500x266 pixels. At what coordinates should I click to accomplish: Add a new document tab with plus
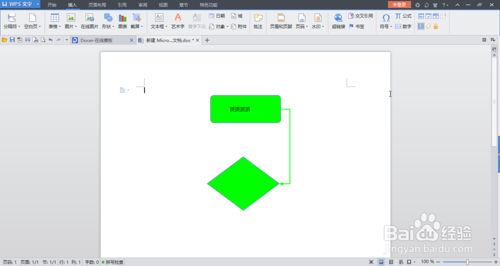pyautogui.click(x=207, y=40)
